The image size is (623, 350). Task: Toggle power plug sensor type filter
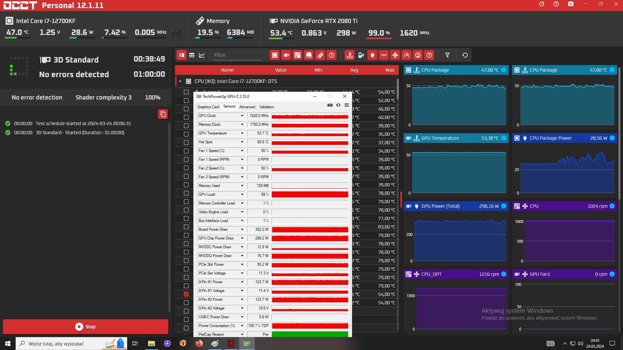point(373,55)
